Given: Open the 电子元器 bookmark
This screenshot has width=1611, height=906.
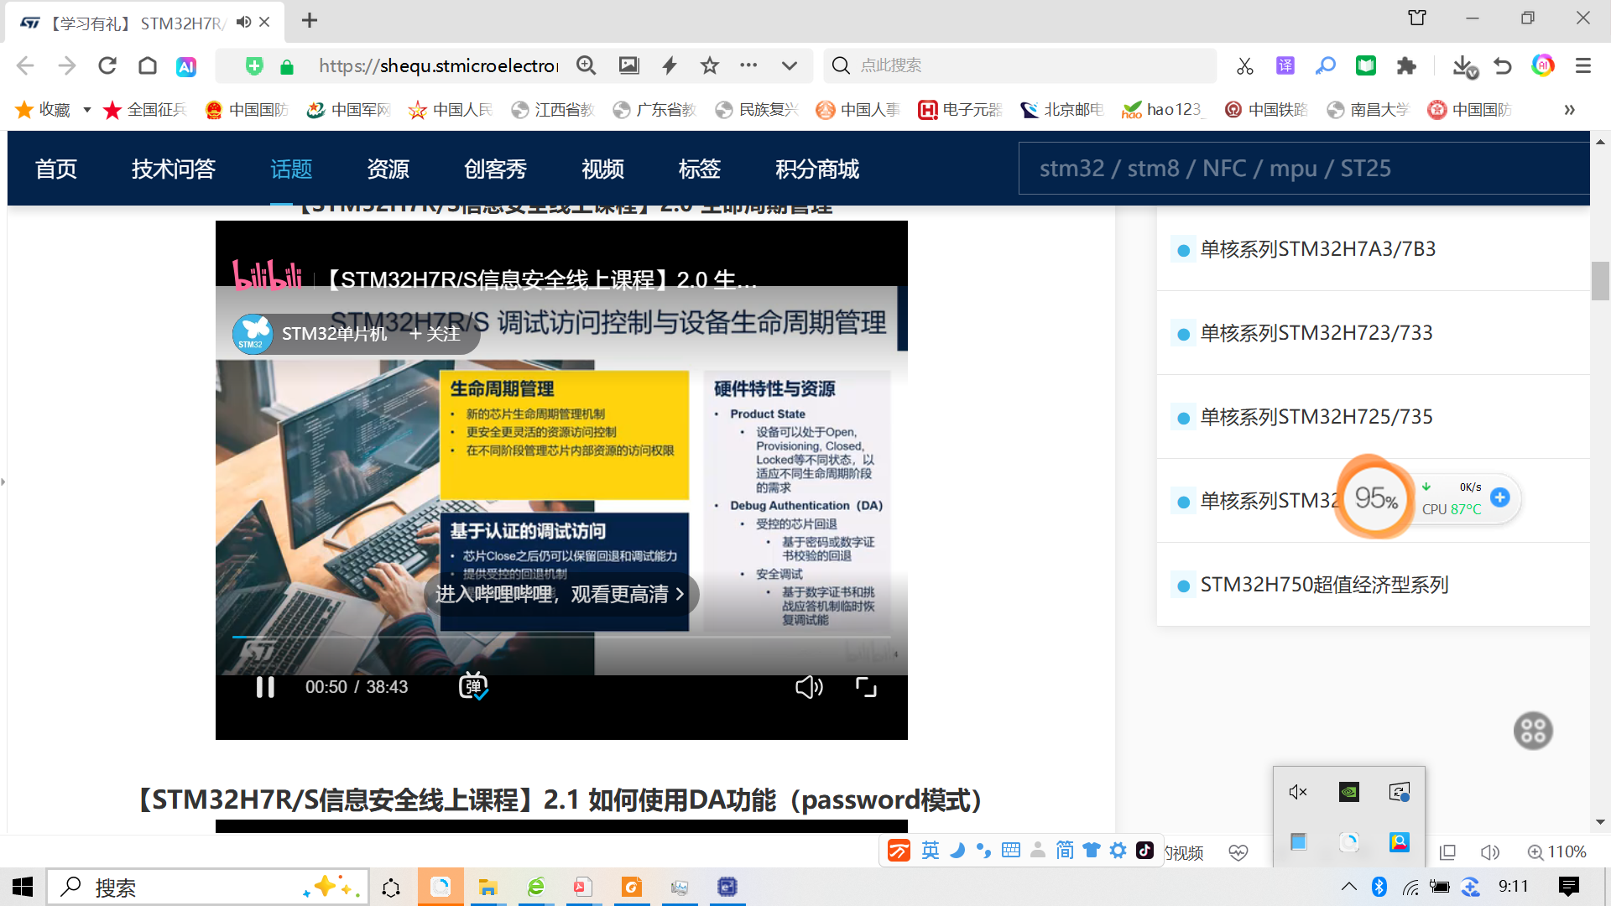Looking at the screenshot, I should point(961,110).
